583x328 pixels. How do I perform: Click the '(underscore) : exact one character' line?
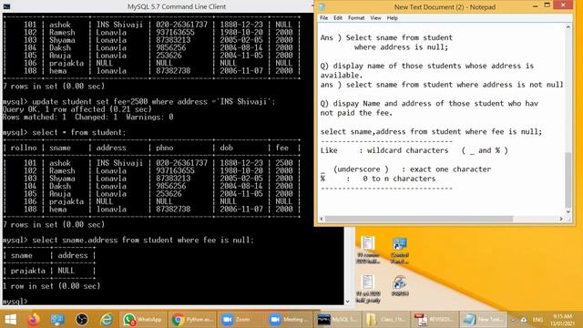click(405, 169)
